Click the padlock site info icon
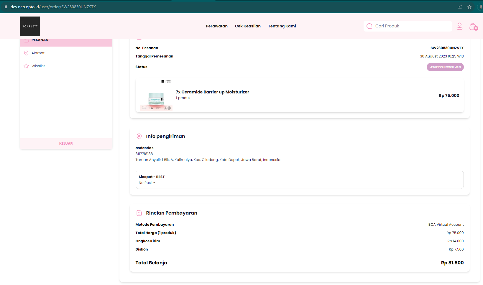 6,7
